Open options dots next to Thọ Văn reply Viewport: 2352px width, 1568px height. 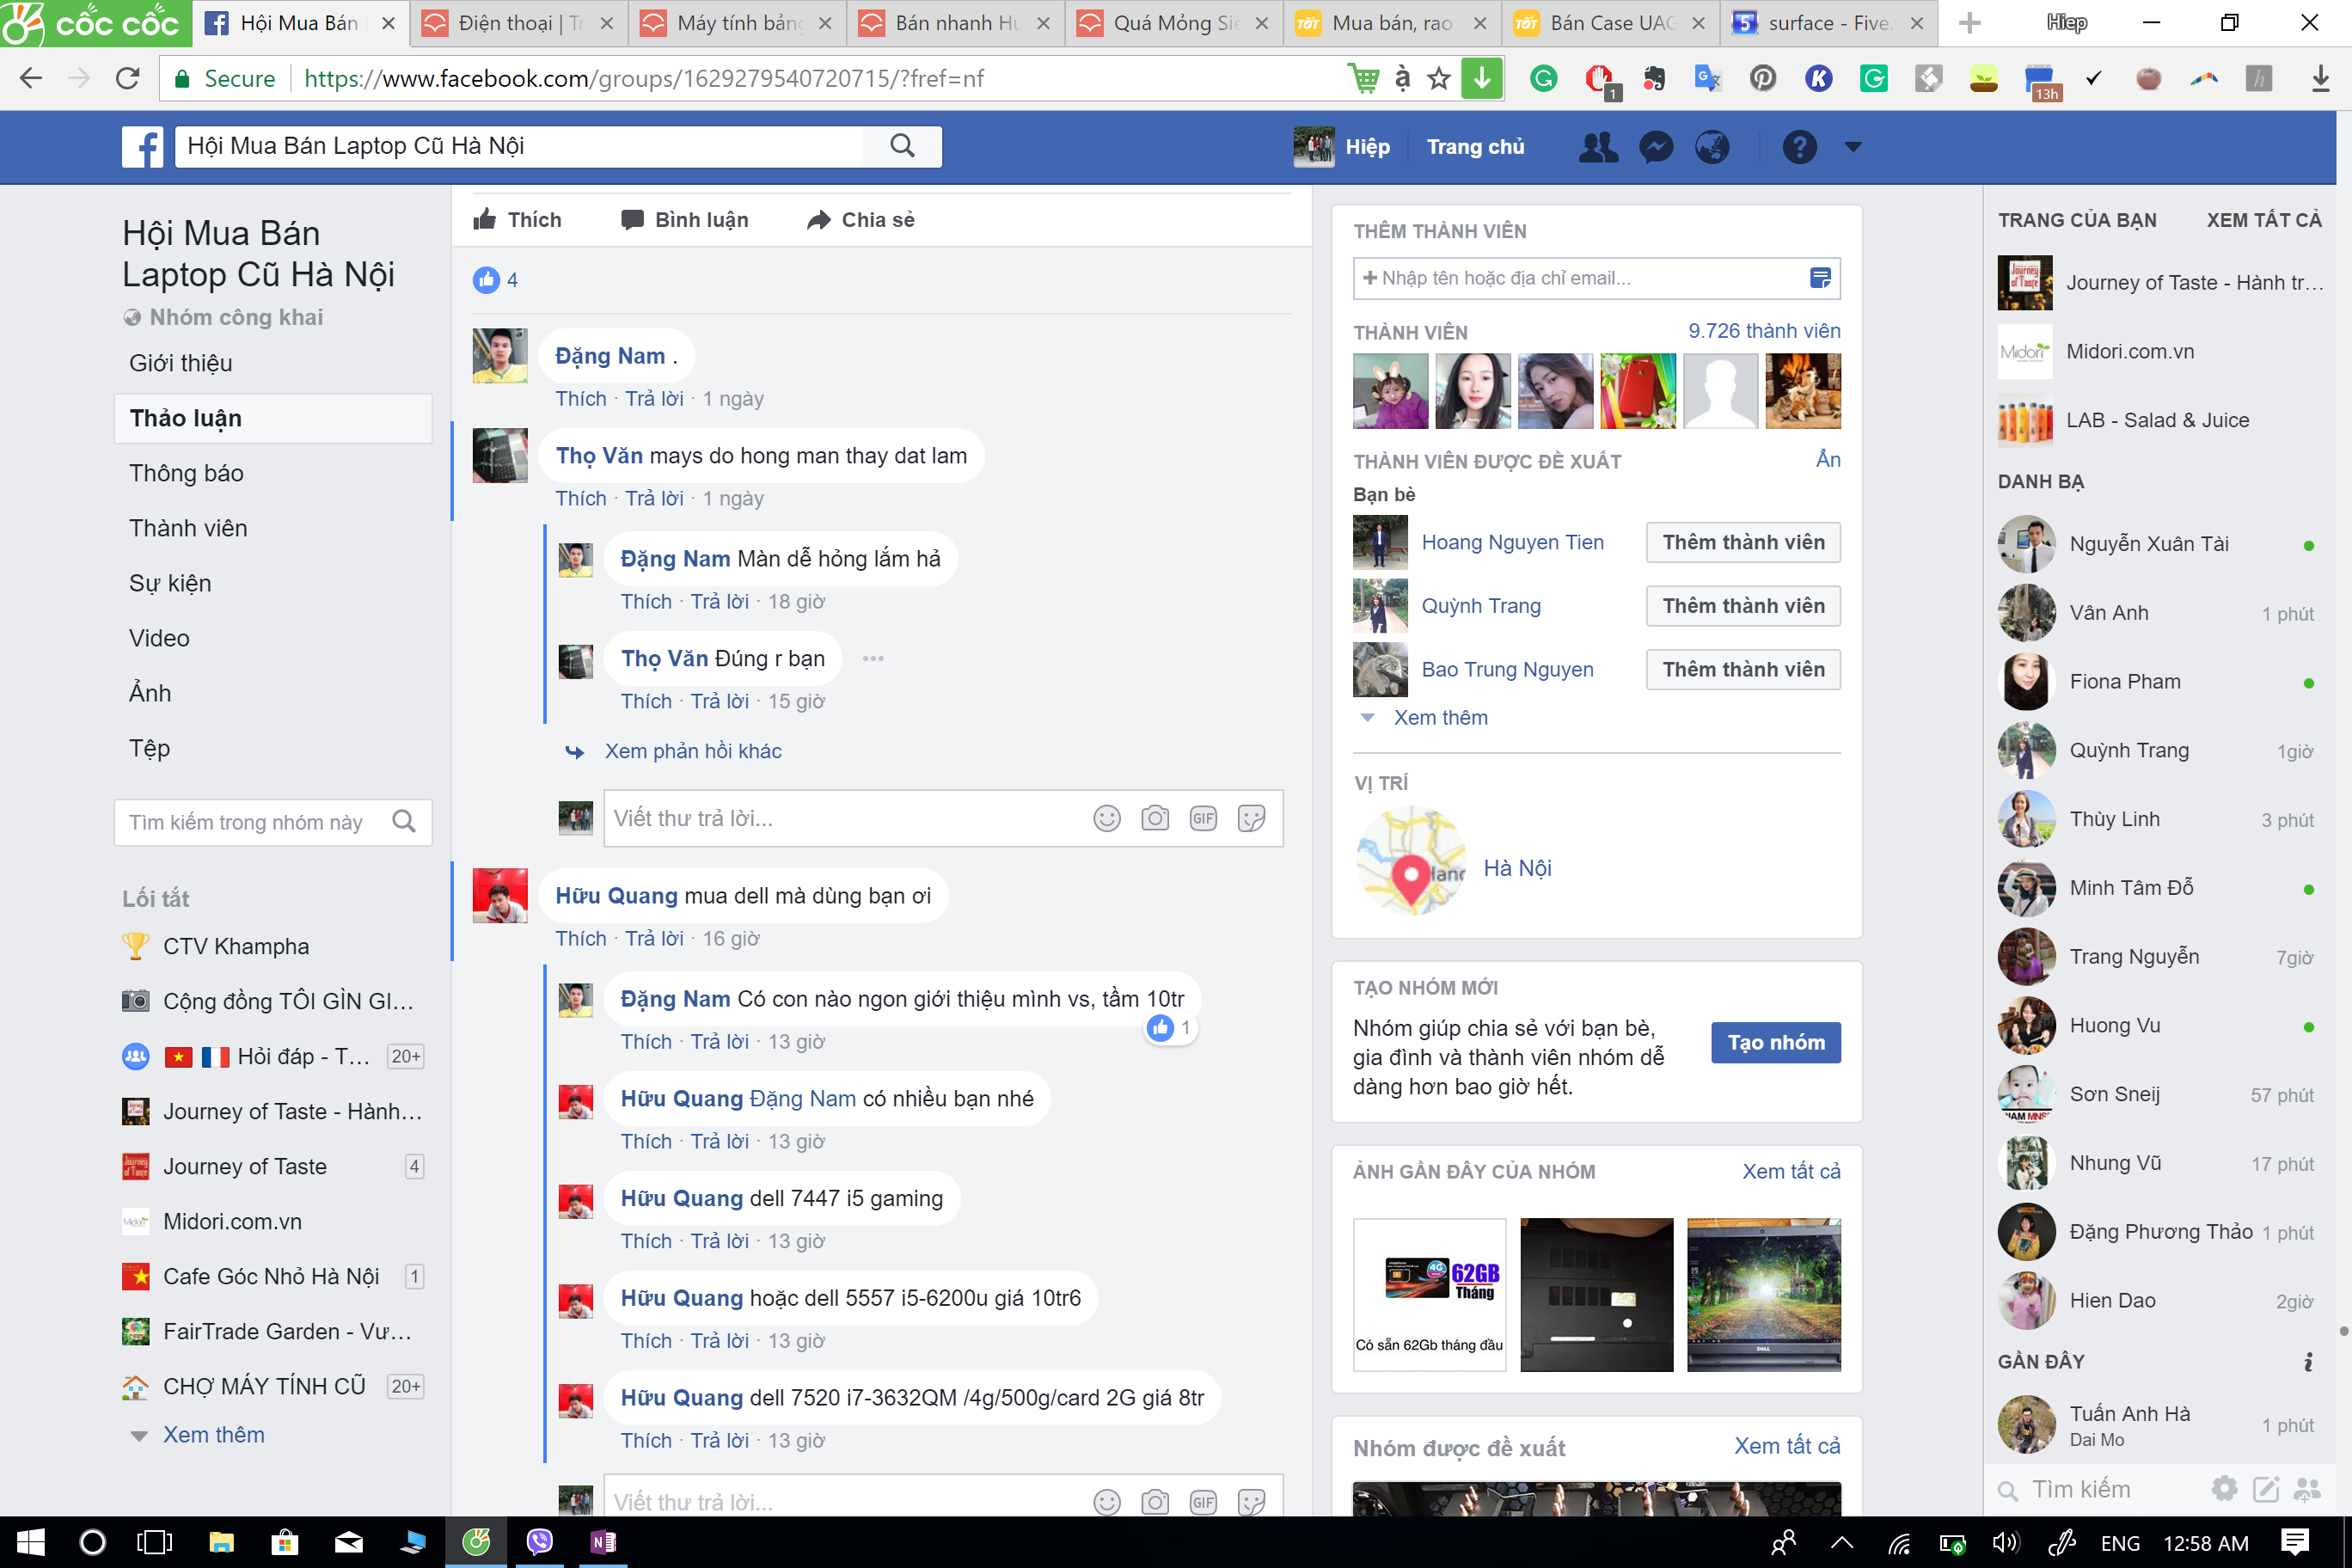click(873, 658)
